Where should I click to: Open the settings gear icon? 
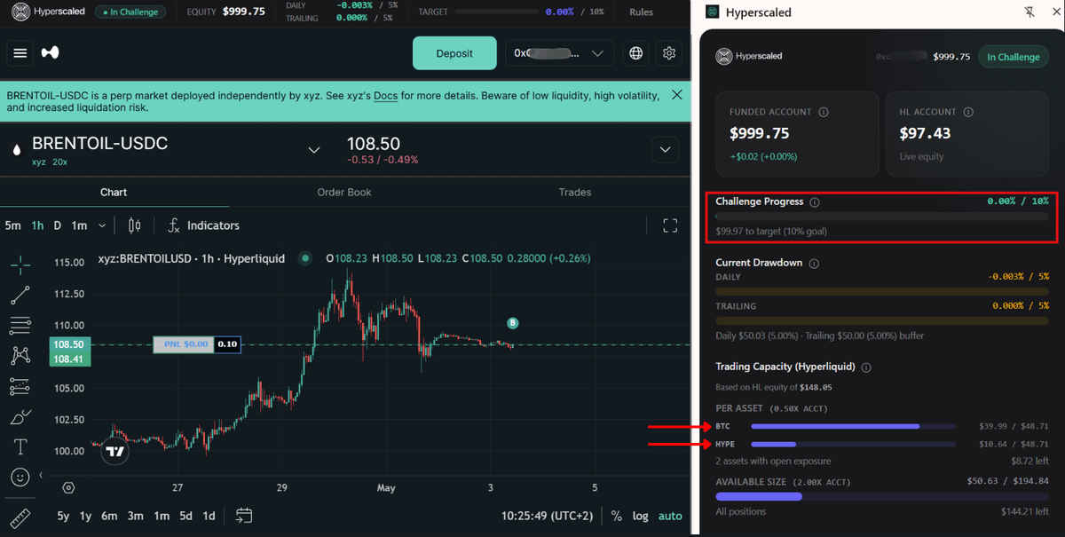669,53
